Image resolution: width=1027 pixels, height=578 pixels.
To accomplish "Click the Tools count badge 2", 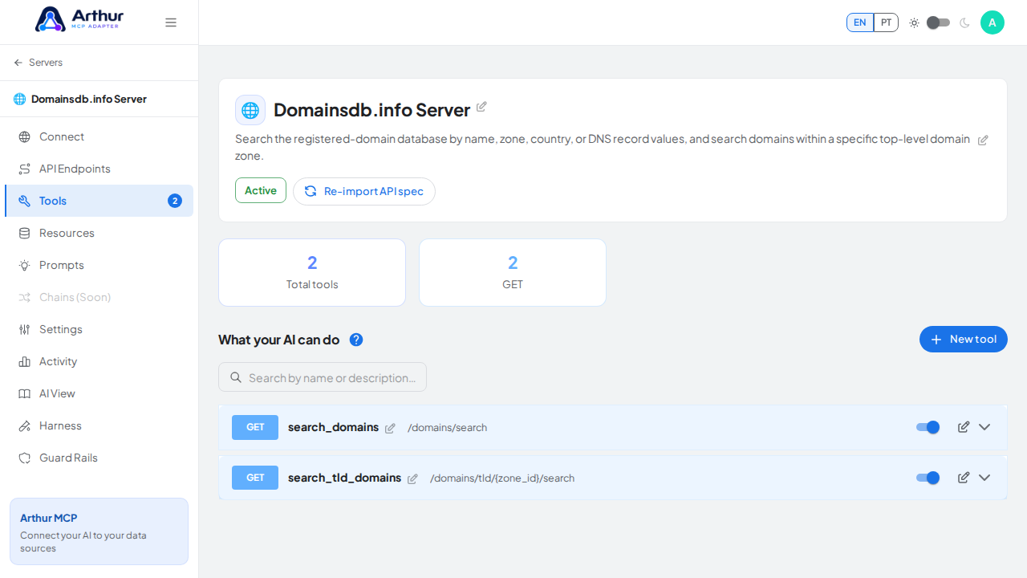I will 175,201.
